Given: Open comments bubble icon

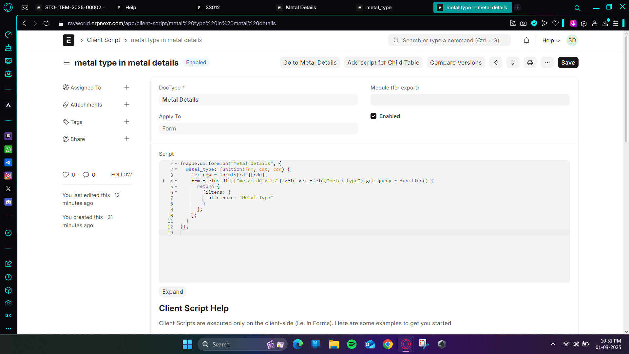Looking at the screenshot, I should coord(86,175).
